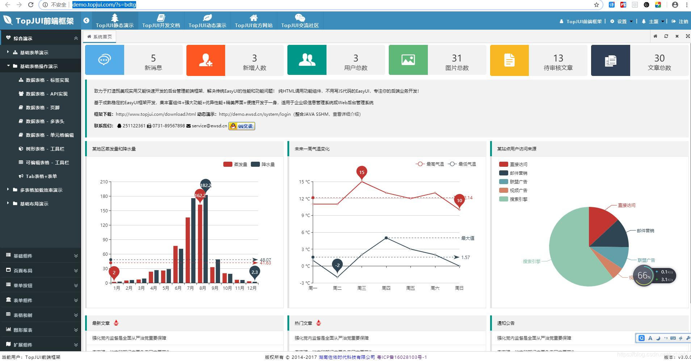Expand the 多表格加载效率演示 tree node
691x361 pixels.
coord(8,190)
